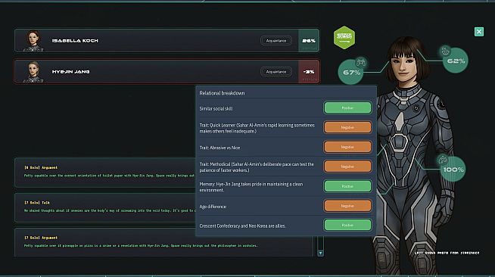Open the [7 Sols] Talk log entry
This screenshot has height=277, width=495.
pos(105,207)
